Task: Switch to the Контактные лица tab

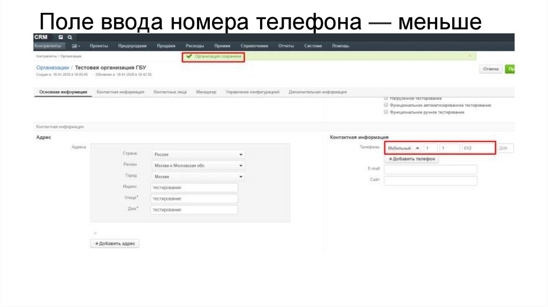Action: 170,92
